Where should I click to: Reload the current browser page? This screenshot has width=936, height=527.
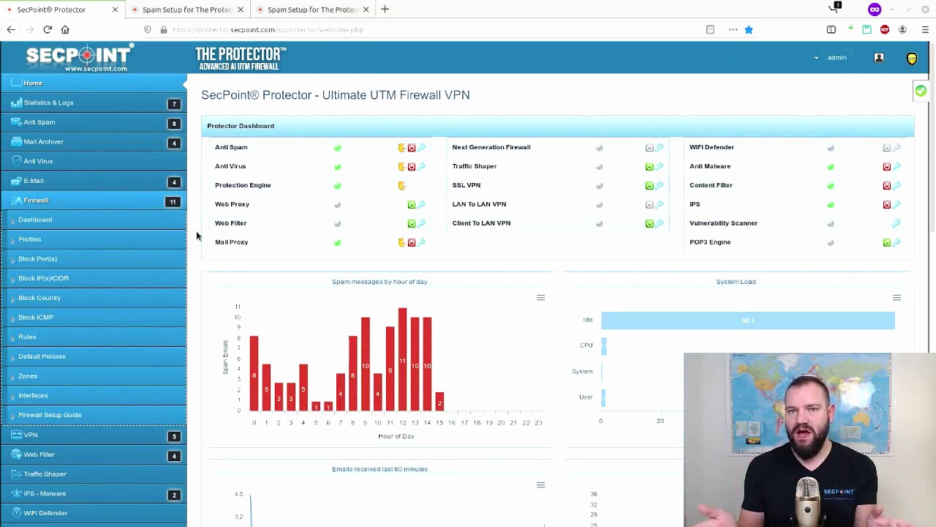click(x=48, y=30)
